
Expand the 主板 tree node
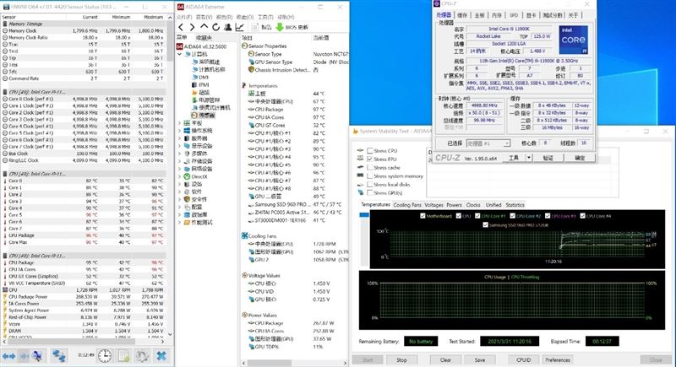[x=180, y=123]
